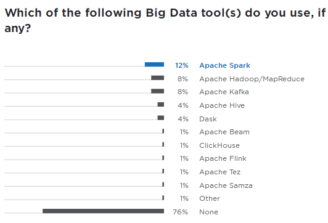The width and height of the screenshot is (328, 223).
Task: Click the Apache Hive bar
Action: (161, 104)
